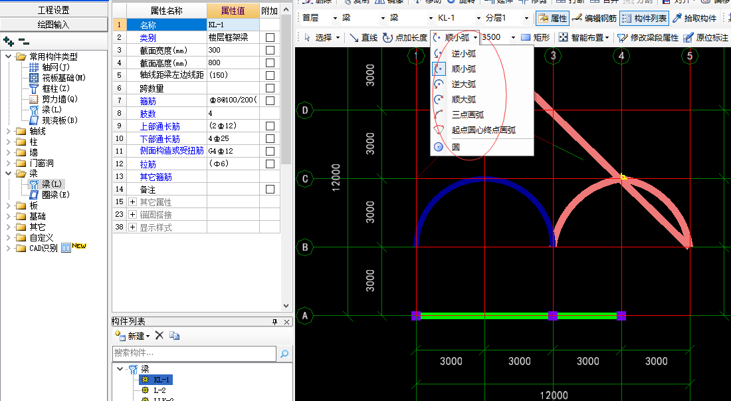
Task: Close the 构件列表 panel
Action: pos(286,322)
